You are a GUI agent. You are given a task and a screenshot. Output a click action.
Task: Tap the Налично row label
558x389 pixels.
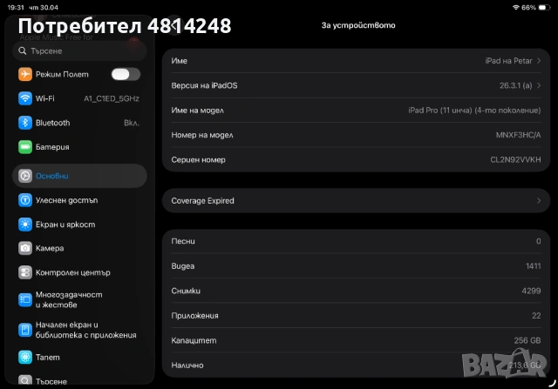[187, 366]
